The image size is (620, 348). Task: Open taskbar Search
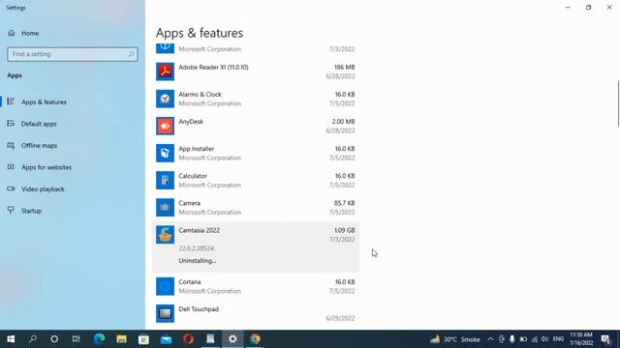click(33, 339)
